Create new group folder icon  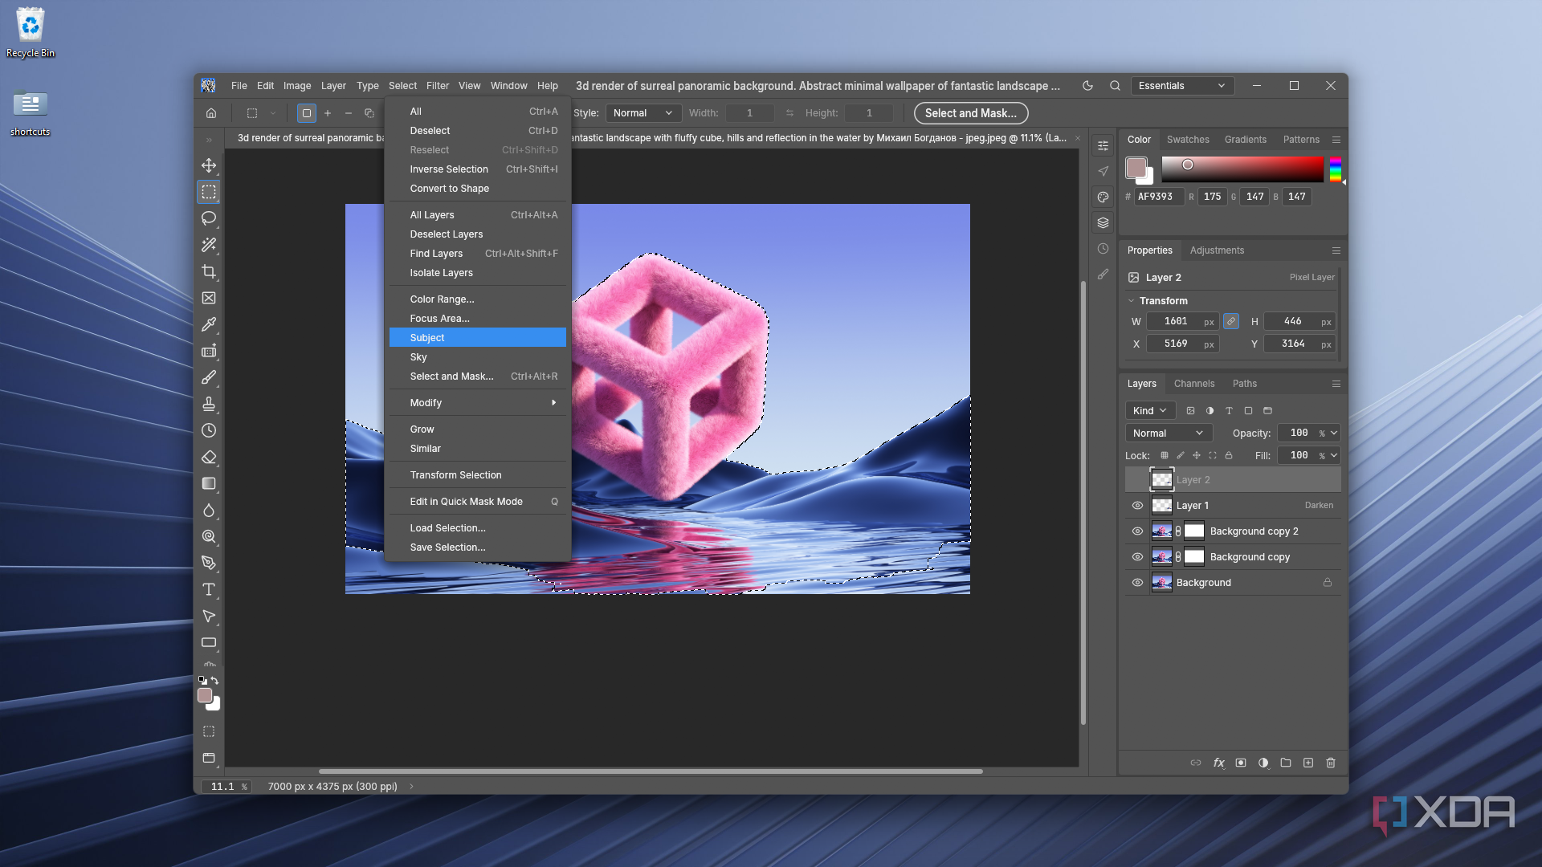[1286, 763]
